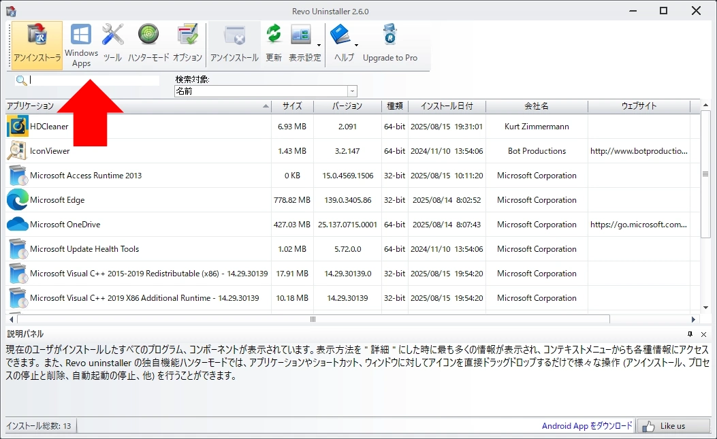Select the HDCleaner row name

tap(49, 126)
